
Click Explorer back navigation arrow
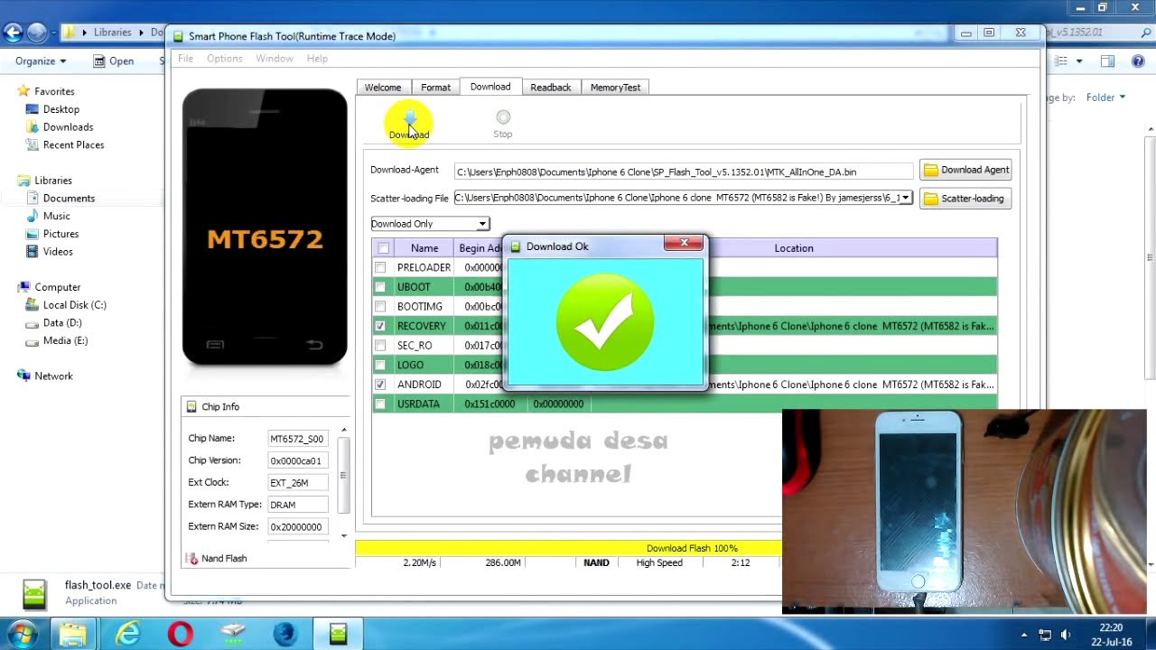[13, 33]
